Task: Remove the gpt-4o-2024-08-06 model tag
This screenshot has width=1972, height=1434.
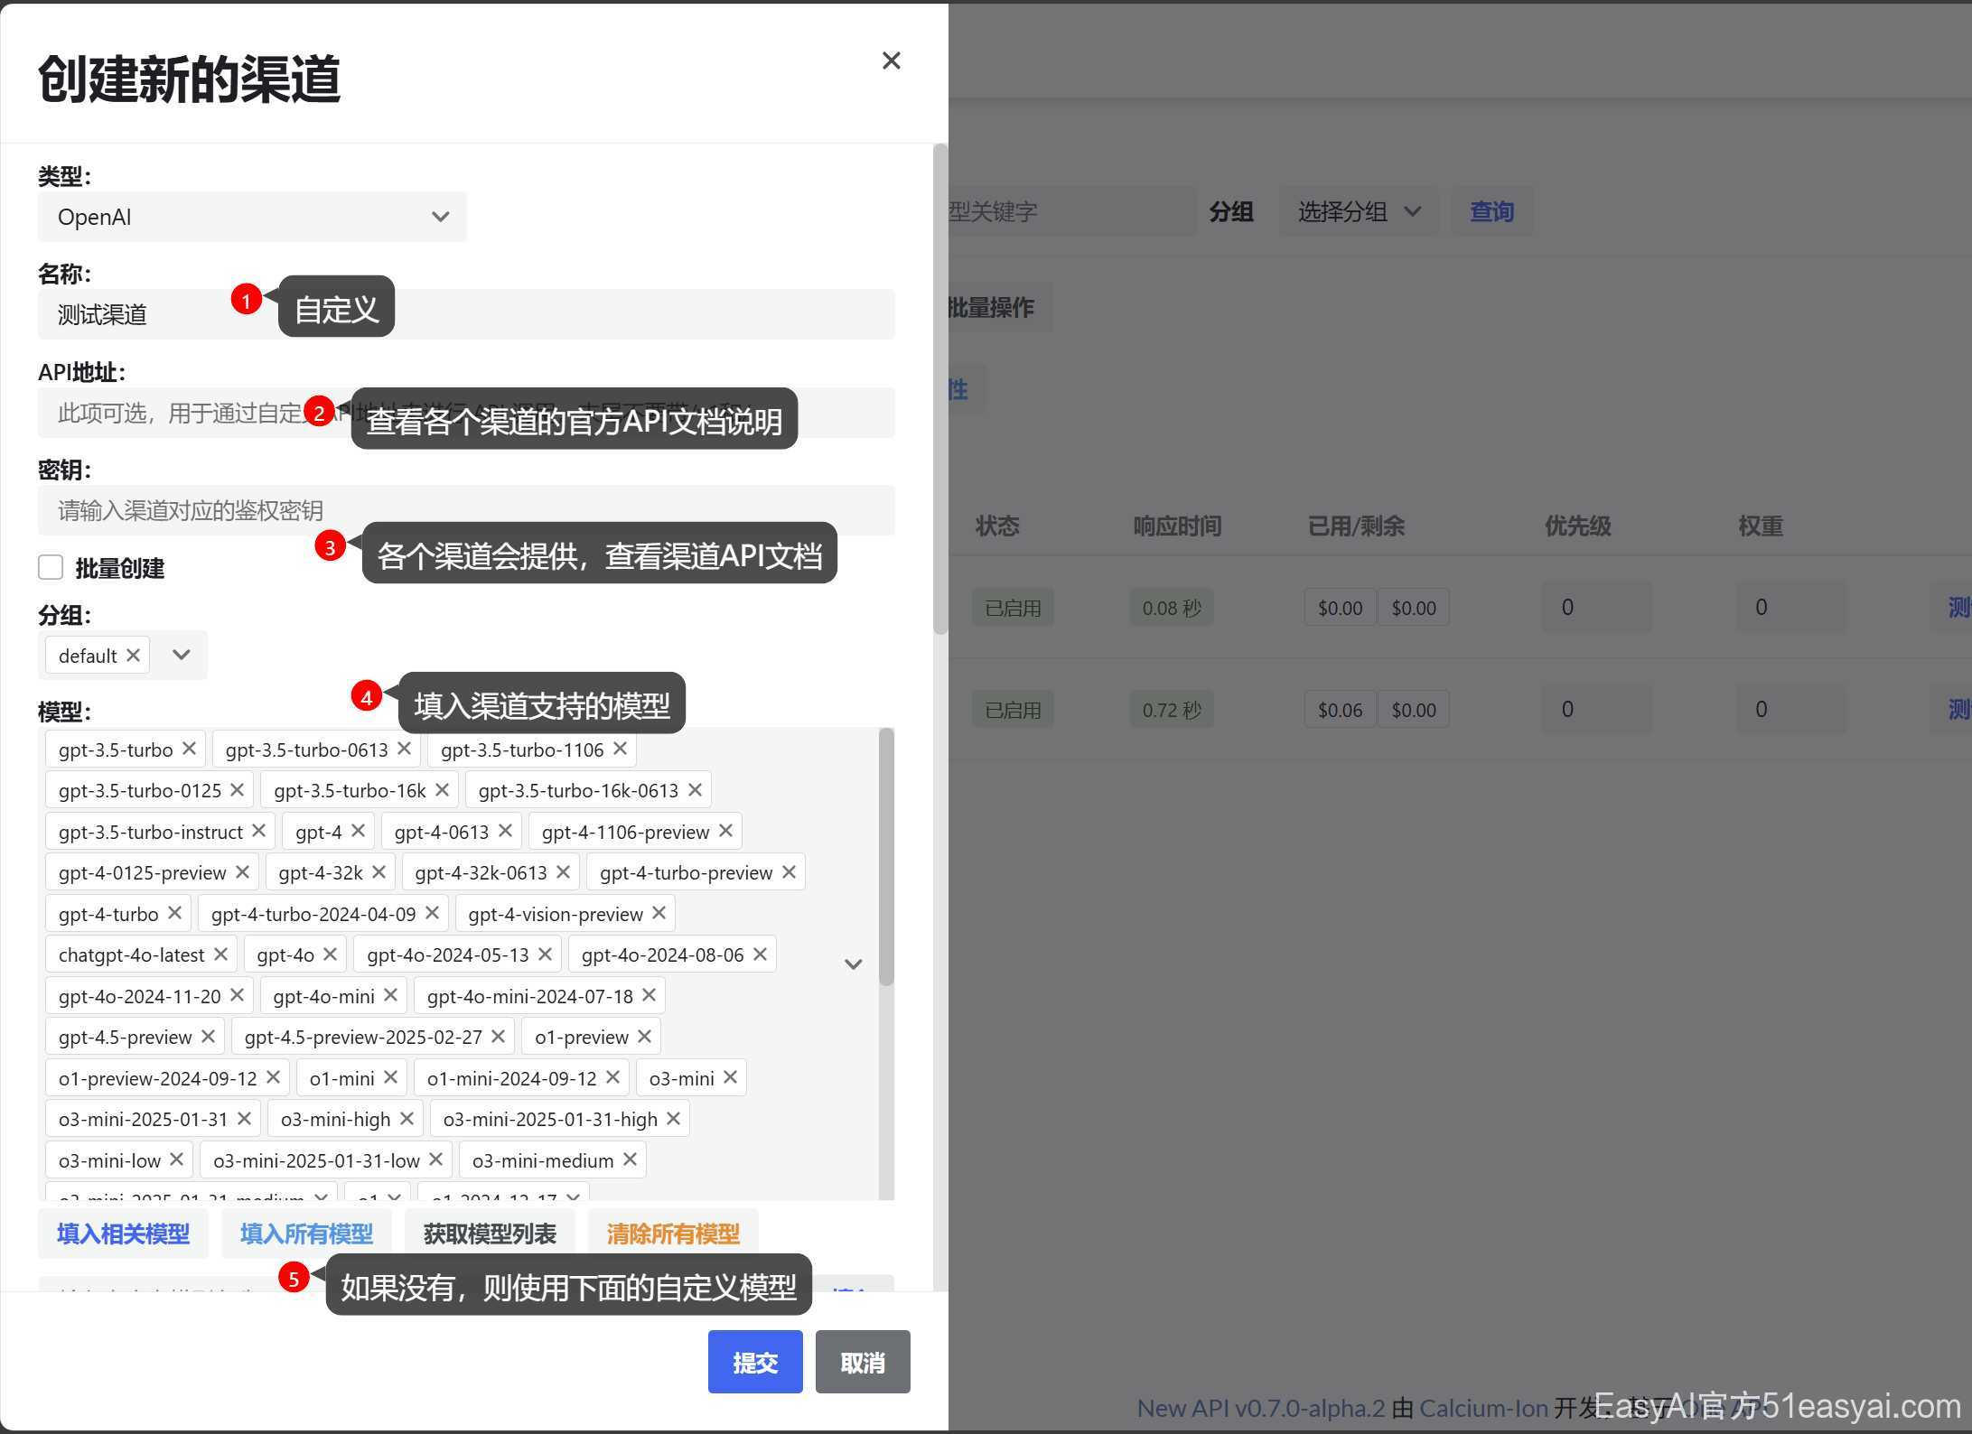Action: pyautogui.click(x=760, y=954)
